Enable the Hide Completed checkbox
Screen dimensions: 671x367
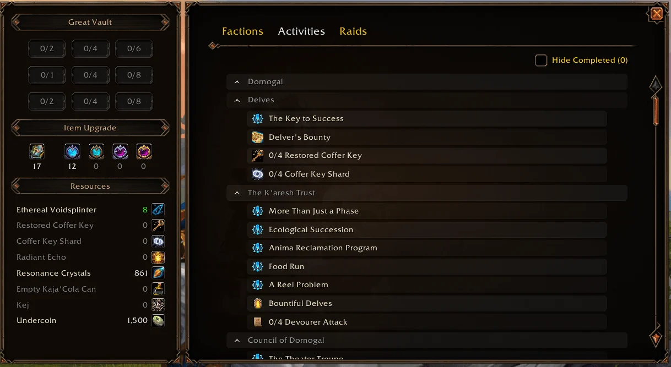(541, 60)
